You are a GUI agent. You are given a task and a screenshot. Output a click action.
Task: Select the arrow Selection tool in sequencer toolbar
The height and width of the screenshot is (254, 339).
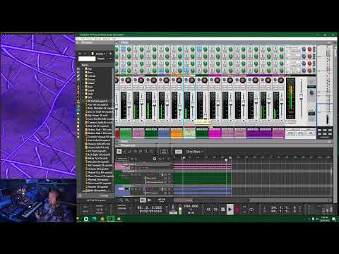[119, 152]
